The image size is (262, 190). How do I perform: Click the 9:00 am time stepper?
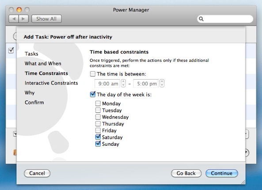pos(123,83)
